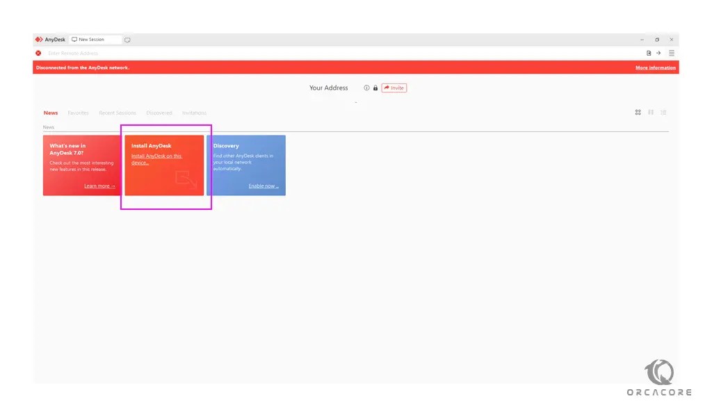Click the lock icon next to Your Address

(x=375, y=88)
